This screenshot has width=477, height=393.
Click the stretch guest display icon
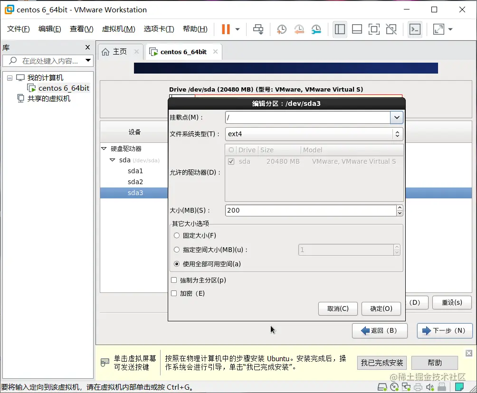439,29
